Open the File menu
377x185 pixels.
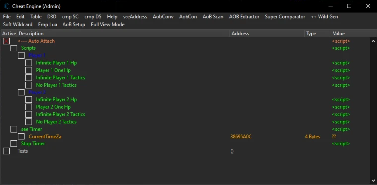tap(7, 17)
